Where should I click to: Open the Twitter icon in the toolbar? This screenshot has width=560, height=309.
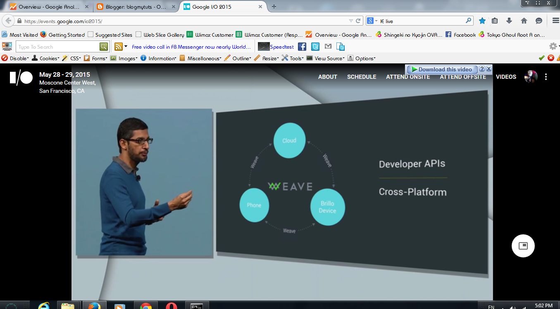click(315, 47)
